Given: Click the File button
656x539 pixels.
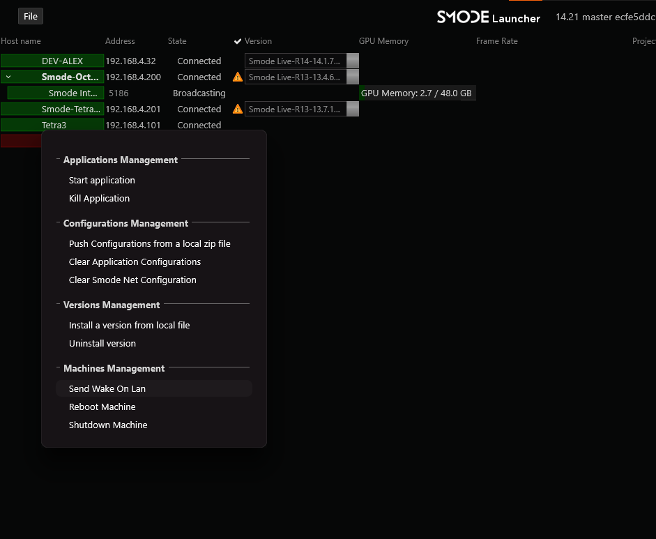Looking at the screenshot, I should coord(30,15).
